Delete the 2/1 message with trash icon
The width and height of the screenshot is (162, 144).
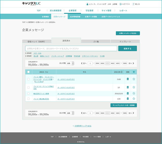coord(128,87)
